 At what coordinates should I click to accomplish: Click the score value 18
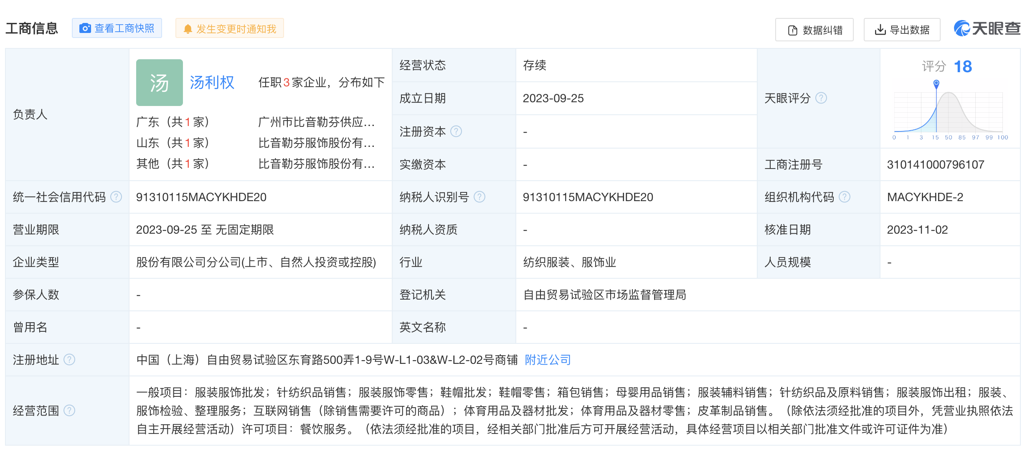tap(963, 67)
